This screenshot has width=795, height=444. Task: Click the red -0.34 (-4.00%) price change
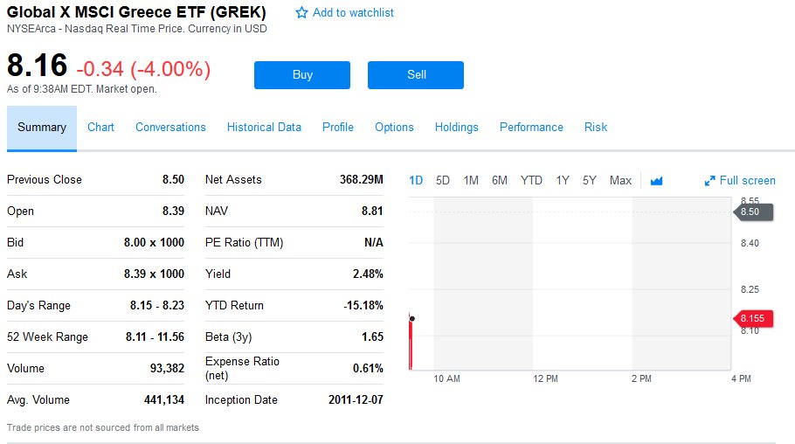[x=143, y=69]
